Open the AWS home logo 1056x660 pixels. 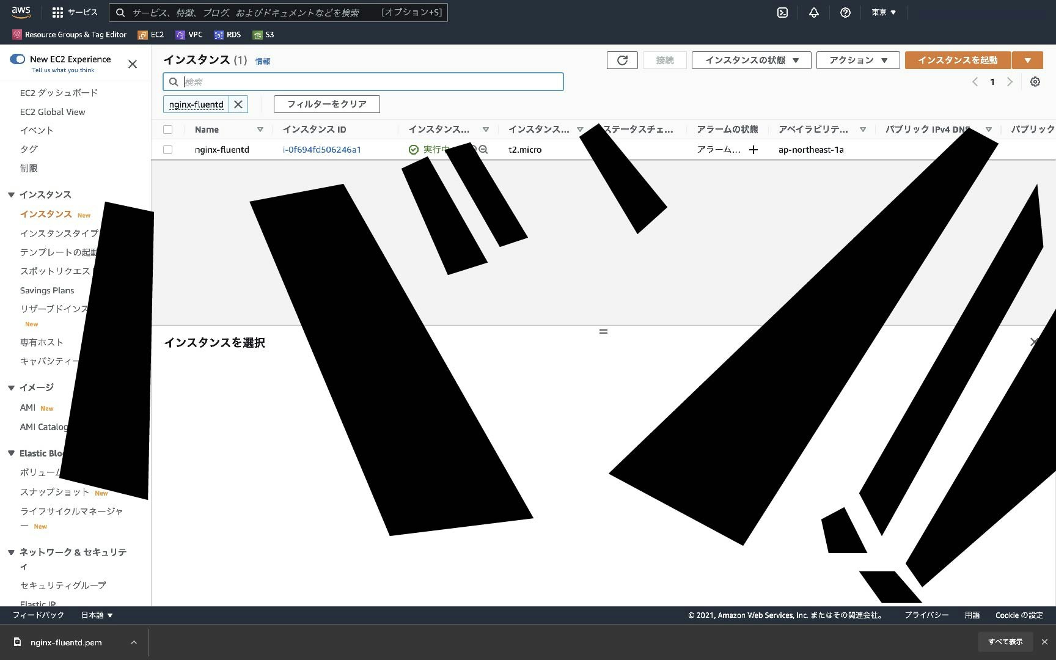(21, 12)
